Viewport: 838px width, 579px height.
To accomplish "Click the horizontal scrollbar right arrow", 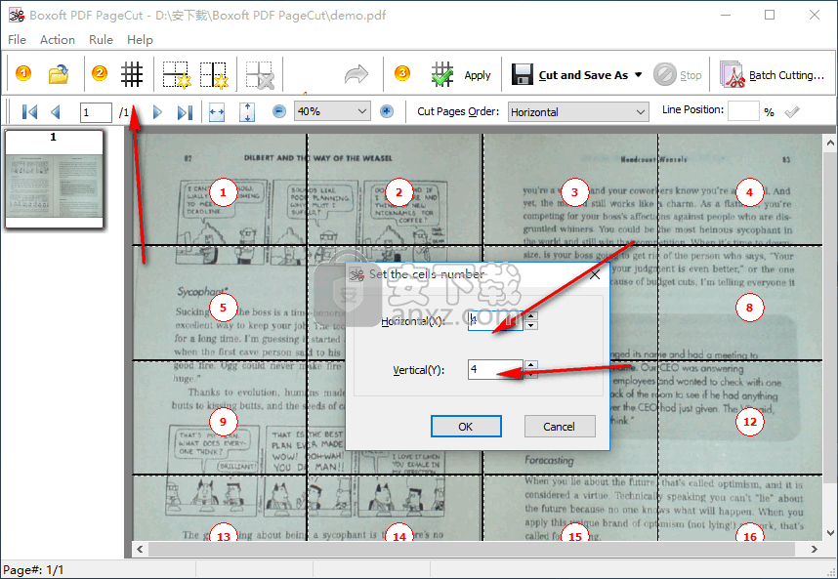I will tap(814, 549).
